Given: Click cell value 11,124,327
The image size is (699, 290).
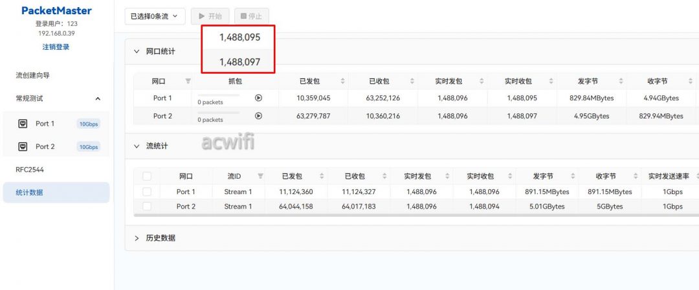Looking at the screenshot, I should 359,192.
